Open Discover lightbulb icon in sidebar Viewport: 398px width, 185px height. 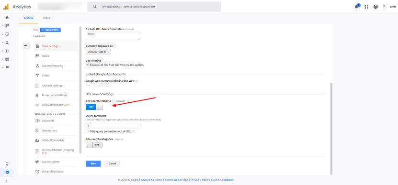click(x=7, y=164)
